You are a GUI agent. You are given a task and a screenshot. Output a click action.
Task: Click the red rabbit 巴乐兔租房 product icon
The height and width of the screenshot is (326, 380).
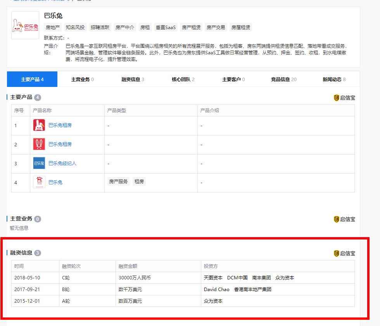pyautogui.click(x=38, y=125)
